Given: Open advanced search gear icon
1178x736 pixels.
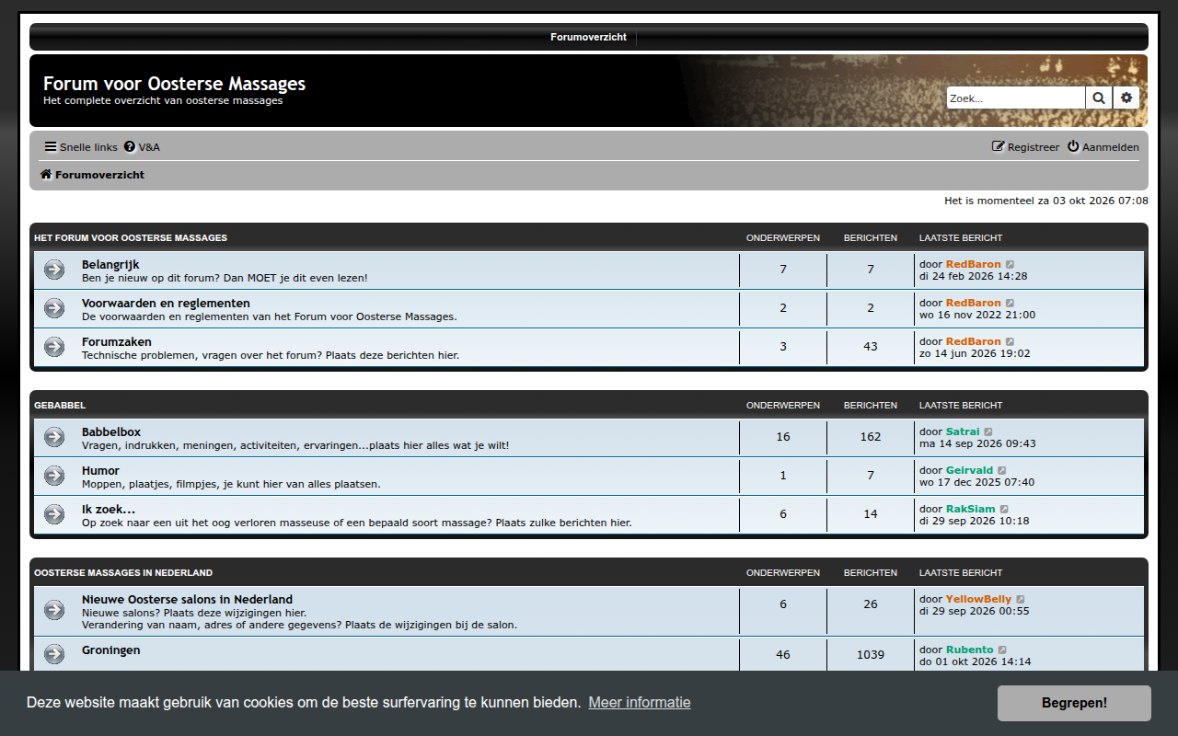Looking at the screenshot, I should pos(1126,98).
